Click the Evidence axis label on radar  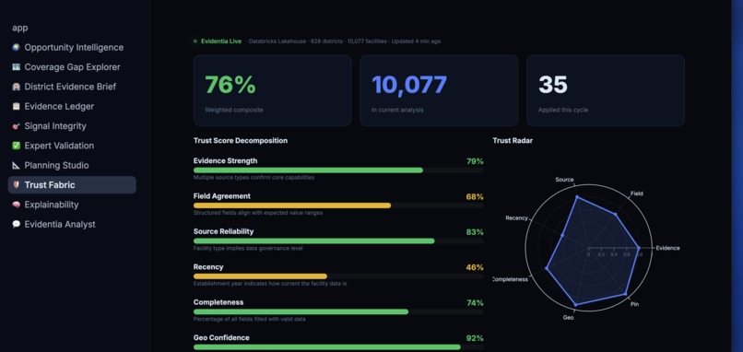click(x=667, y=248)
